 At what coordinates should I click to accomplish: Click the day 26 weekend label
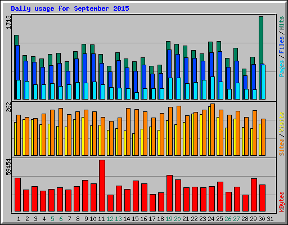coord(228,219)
